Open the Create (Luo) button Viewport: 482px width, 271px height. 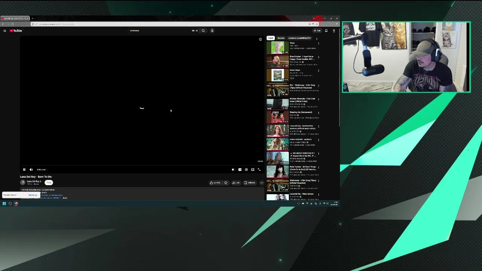pyautogui.click(x=317, y=30)
